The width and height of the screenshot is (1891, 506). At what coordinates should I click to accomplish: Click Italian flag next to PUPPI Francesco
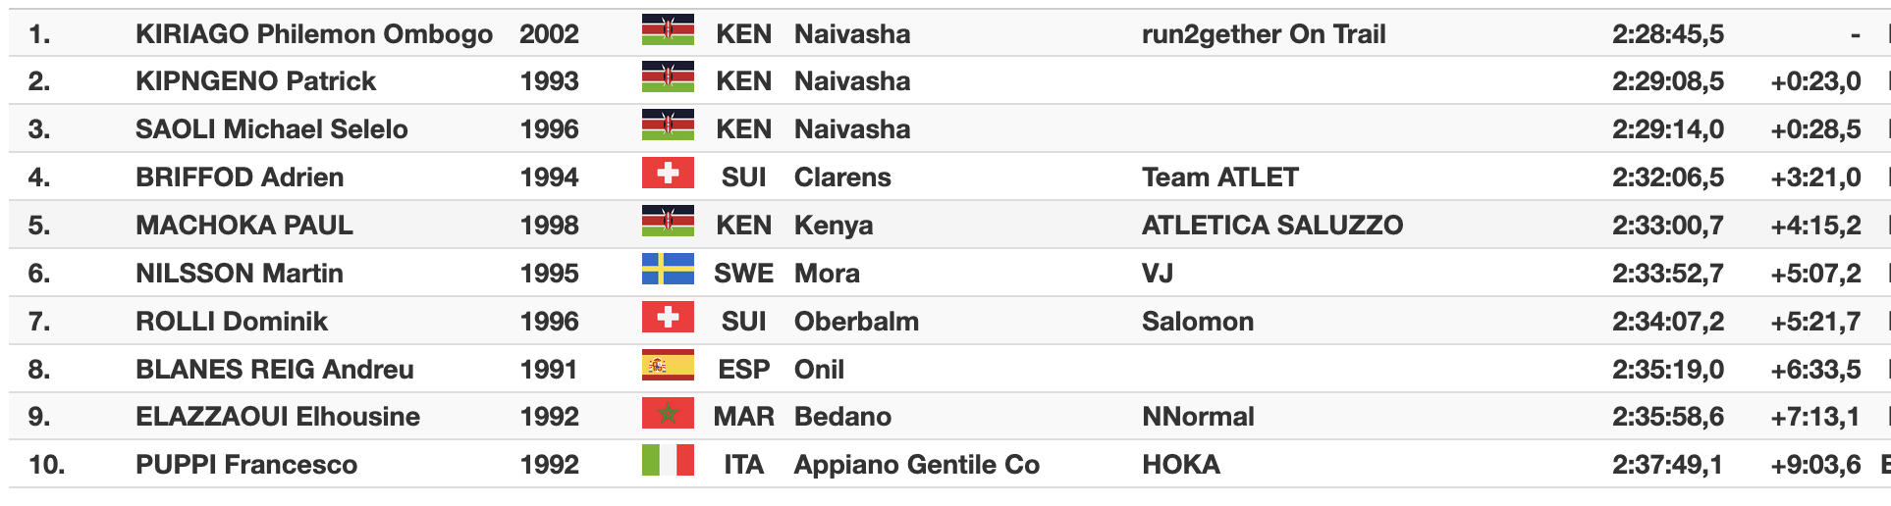(668, 461)
